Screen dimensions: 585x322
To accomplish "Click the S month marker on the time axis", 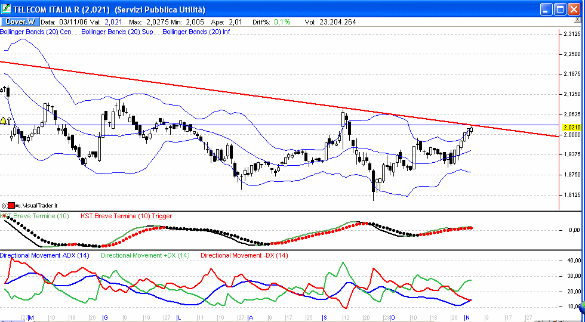I will 325,317.
